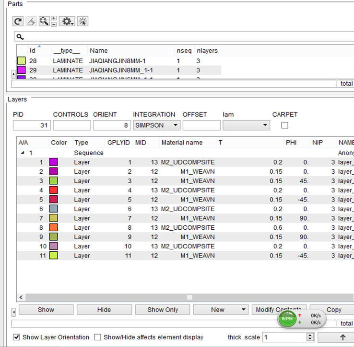Click the ORIENT input field
354x347 pixels.
pyautogui.click(x=111, y=125)
